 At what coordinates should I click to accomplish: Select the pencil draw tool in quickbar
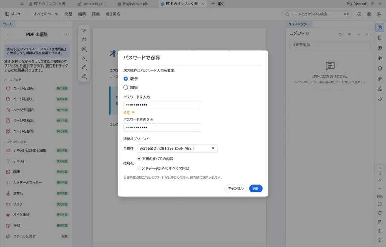(x=84, y=67)
